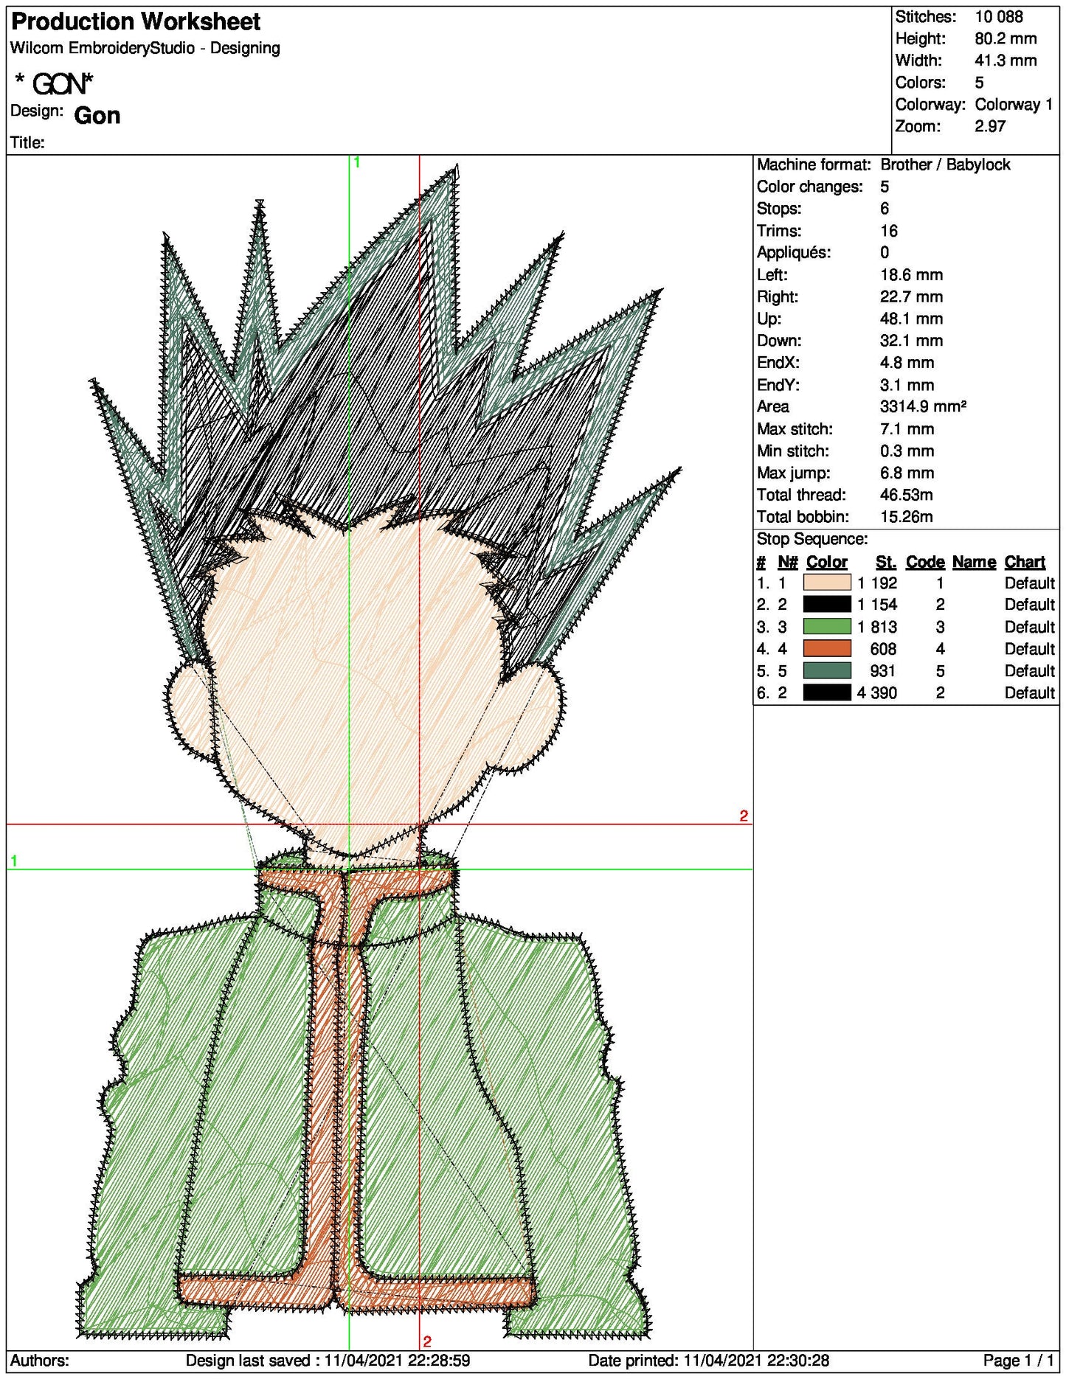
Task: Click the Down value '32.1 mm'
Action: 911,341
